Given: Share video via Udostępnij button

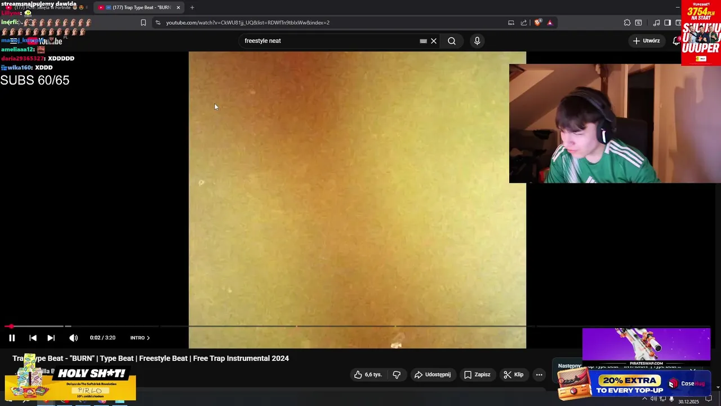Looking at the screenshot, I should click(x=433, y=374).
